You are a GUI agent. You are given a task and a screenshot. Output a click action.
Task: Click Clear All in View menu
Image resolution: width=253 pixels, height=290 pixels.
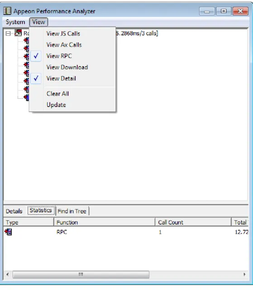72,94
